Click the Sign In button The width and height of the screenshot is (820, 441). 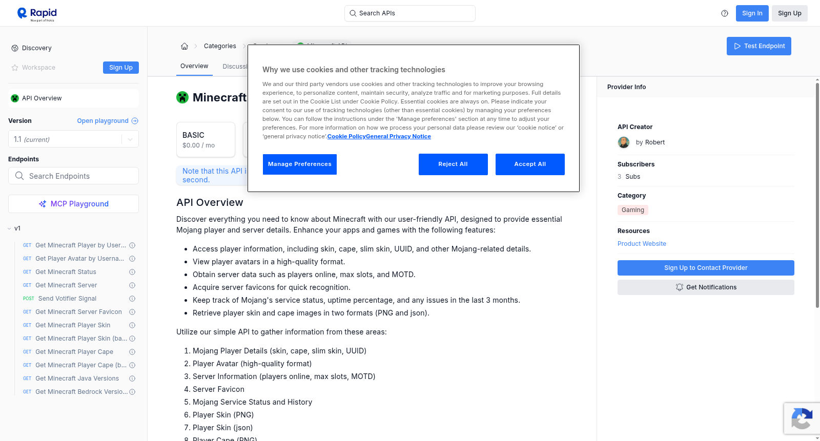[752, 13]
